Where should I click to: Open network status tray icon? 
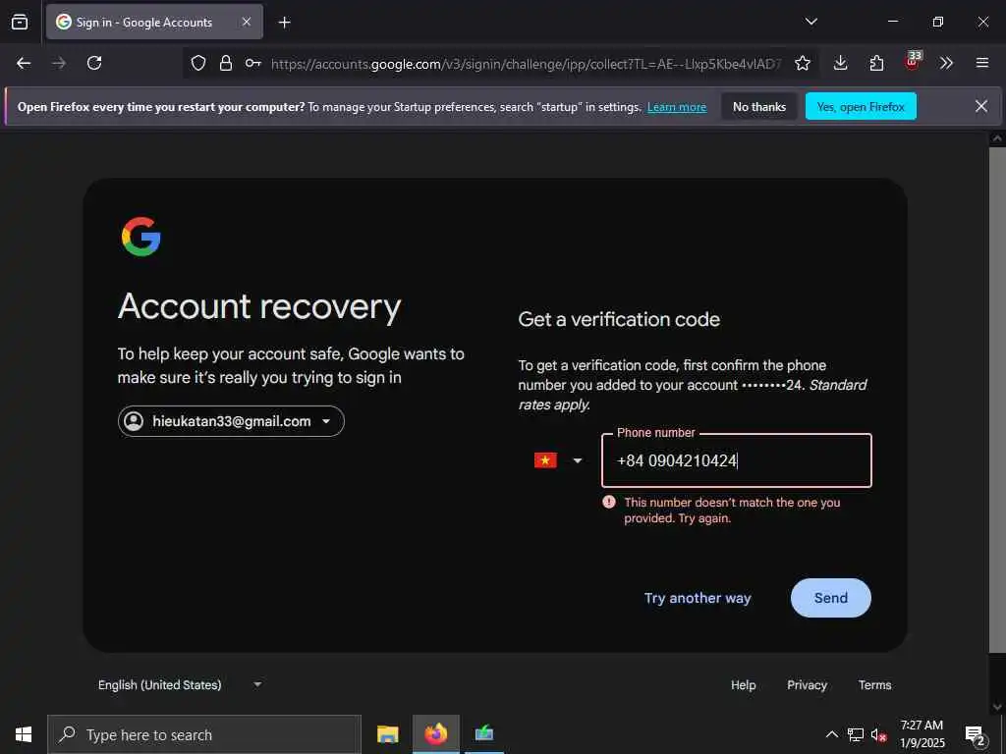pyautogui.click(x=856, y=734)
